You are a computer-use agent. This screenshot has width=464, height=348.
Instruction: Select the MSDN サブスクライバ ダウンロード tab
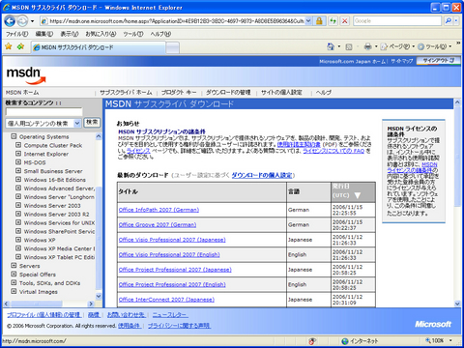pyautogui.click(x=99, y=47)
